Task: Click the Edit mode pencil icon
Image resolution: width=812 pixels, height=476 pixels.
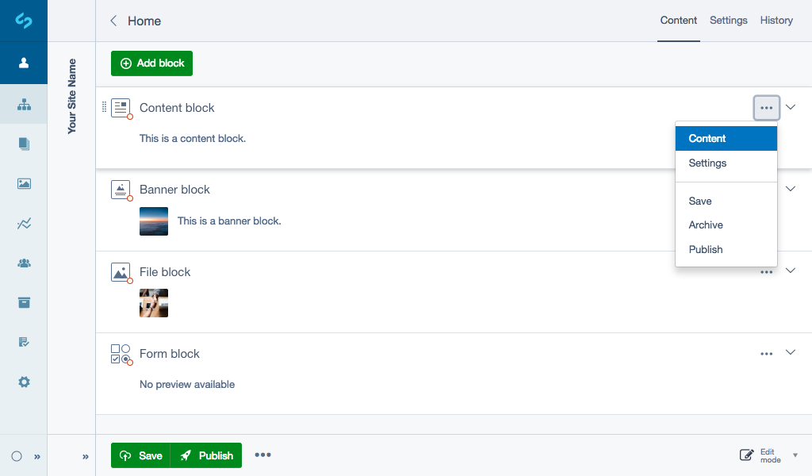Action: pos(746,455)
